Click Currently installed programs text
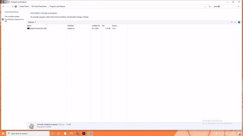Screen dimensions: 243x136 click(47, 124)
